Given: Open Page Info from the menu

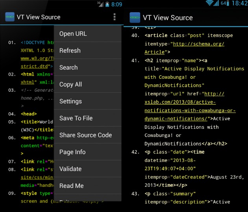Looking at the screenshot, I should [87, 152].
